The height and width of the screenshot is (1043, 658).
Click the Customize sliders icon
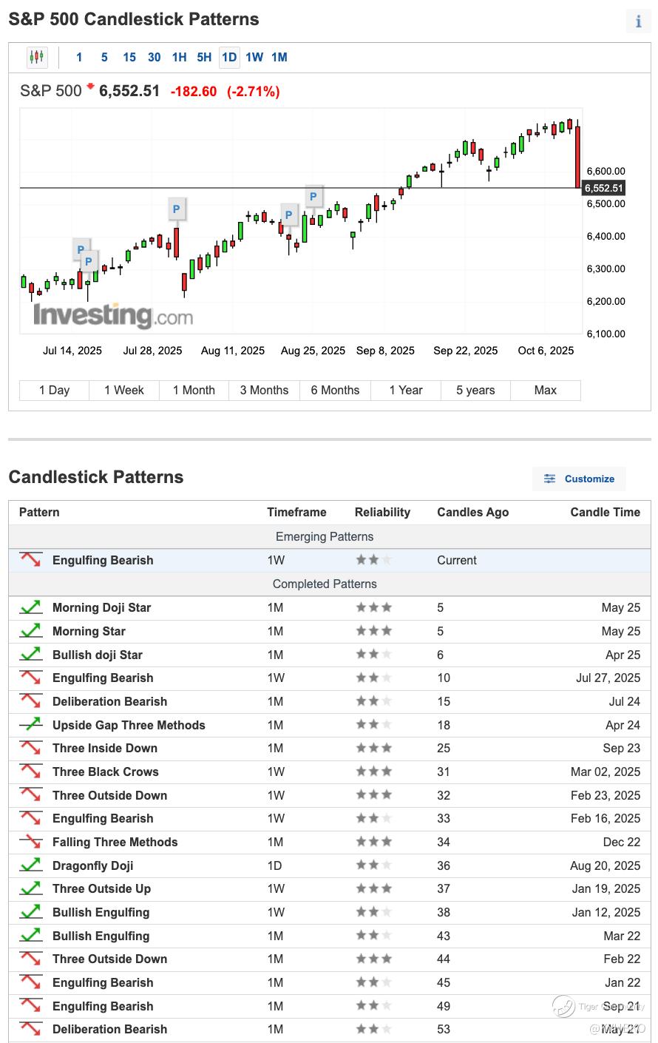tap(549, 479)
